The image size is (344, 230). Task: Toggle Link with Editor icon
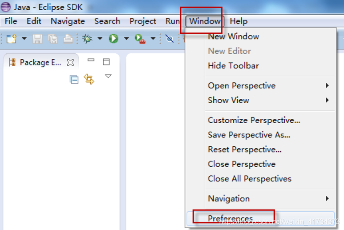(x=89, y=79)
